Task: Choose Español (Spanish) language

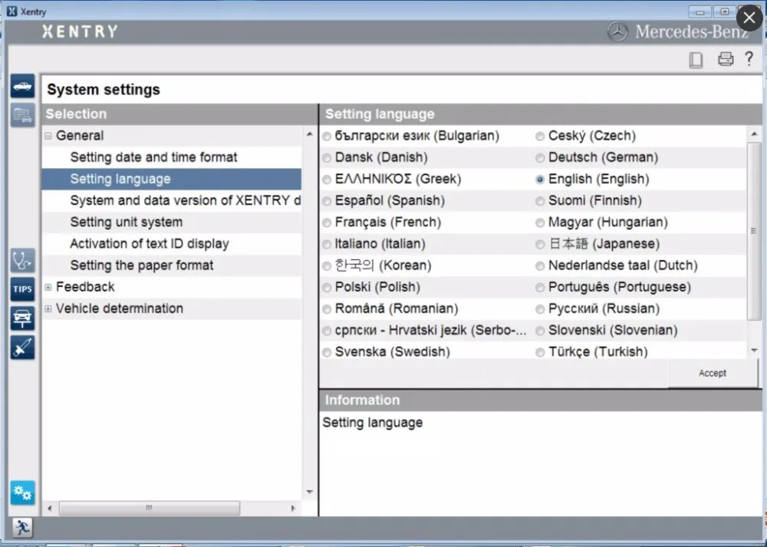Action: pos(327,201)
